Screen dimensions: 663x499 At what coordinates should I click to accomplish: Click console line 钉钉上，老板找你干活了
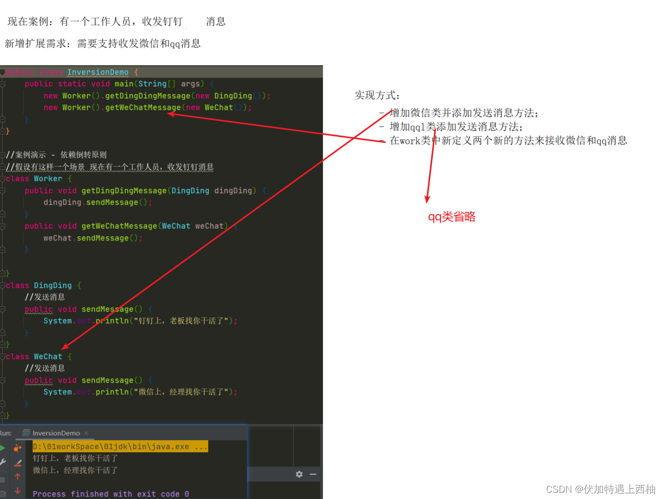tap(76, 458)
